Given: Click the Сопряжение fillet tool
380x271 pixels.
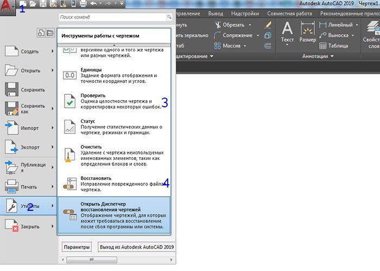Looking at the screenshot, I should pos(233,35).
